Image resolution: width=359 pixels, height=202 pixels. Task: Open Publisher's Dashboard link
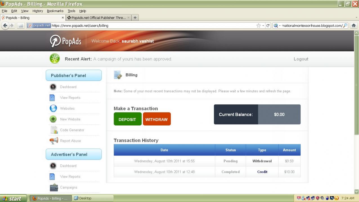coord(68,87)
